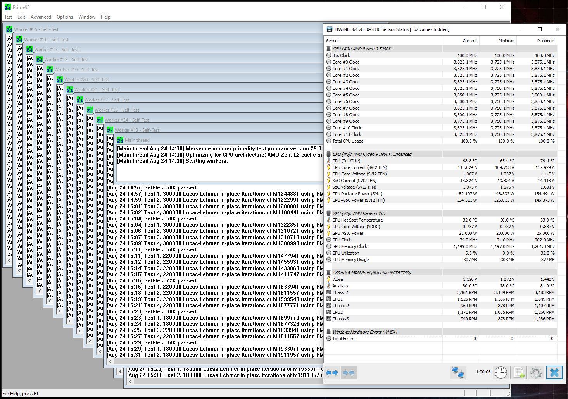Click the HWiNFO64 title bar icon
Image resolution: width=568 pixels, height=399 pixels.
tap(330, 29)
